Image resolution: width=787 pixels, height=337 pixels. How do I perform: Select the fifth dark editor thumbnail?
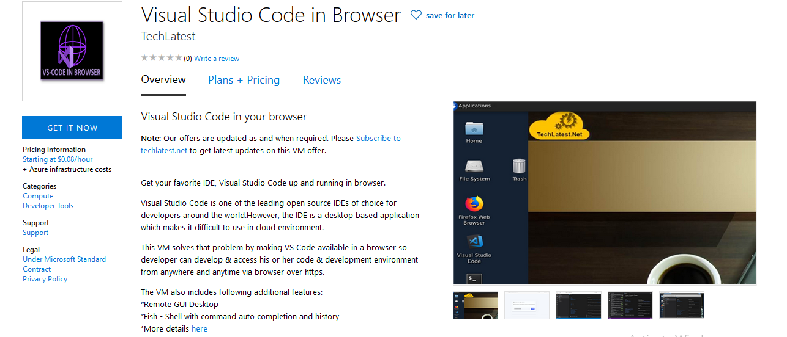pos(682,305)
